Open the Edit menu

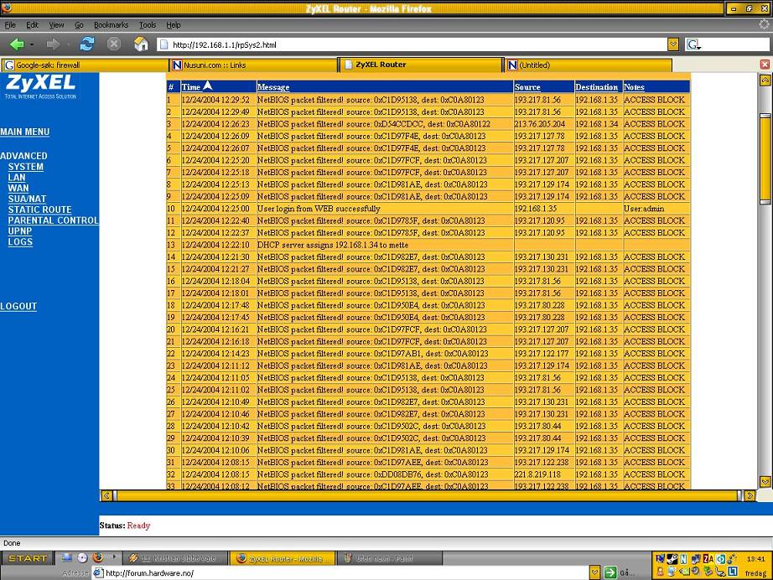(x=32, y=24)
